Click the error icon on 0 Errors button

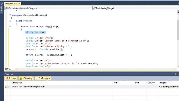pyautogui.click(x=7, y=78)
